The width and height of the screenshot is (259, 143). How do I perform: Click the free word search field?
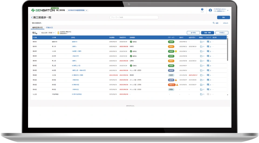134,17
